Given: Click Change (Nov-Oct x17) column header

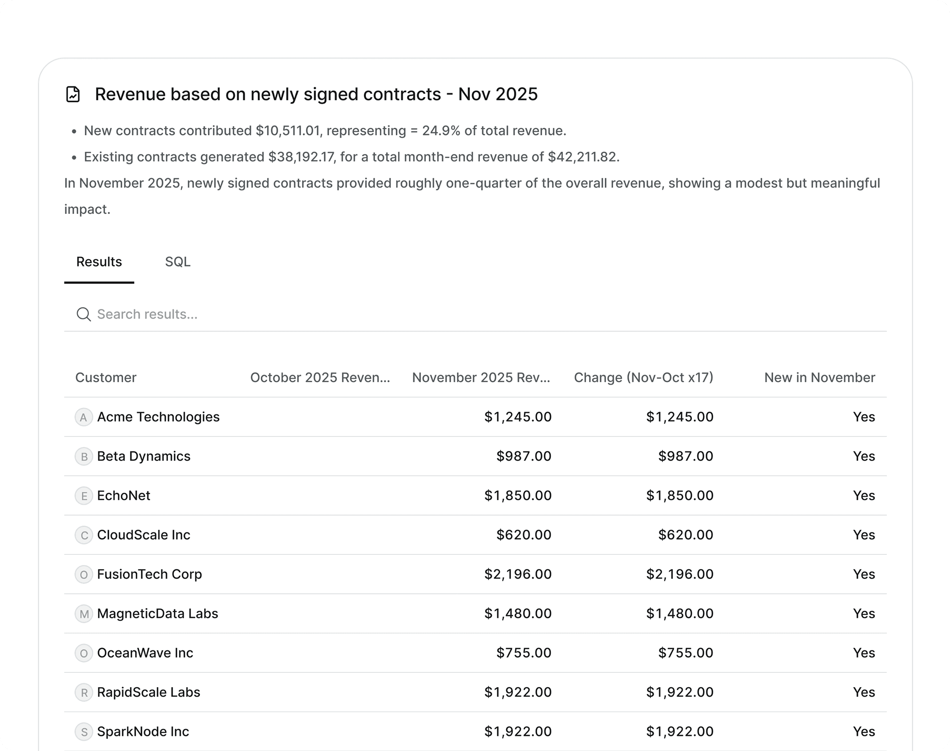Looking at the screenshot, I should click(x=643, y=378).
